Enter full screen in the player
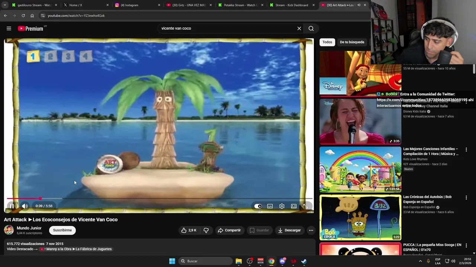This screenshot has width=476, height=267. pyautogui.click(x=305, y=206)
